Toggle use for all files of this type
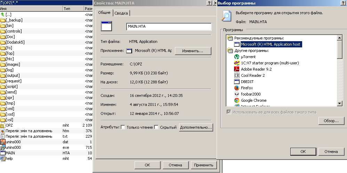The height and width of the screenshot is (173, 347). 228,112
